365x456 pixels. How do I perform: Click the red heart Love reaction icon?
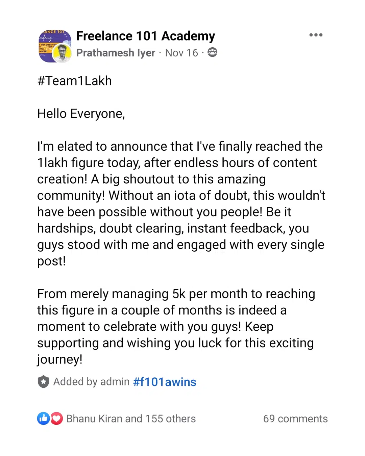pyautogui.click(x=56, y=419)
